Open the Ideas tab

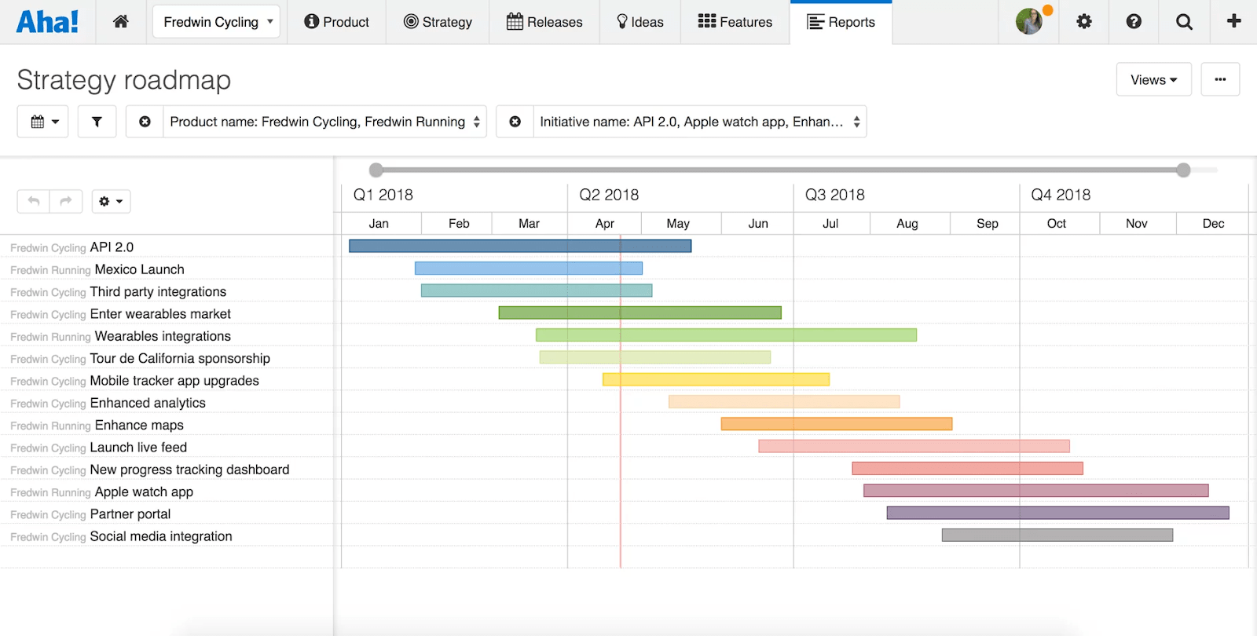(639, 22)
